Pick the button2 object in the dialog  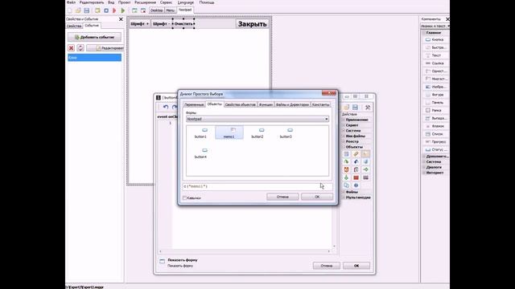pyautogui.click(x=257, y=132)
